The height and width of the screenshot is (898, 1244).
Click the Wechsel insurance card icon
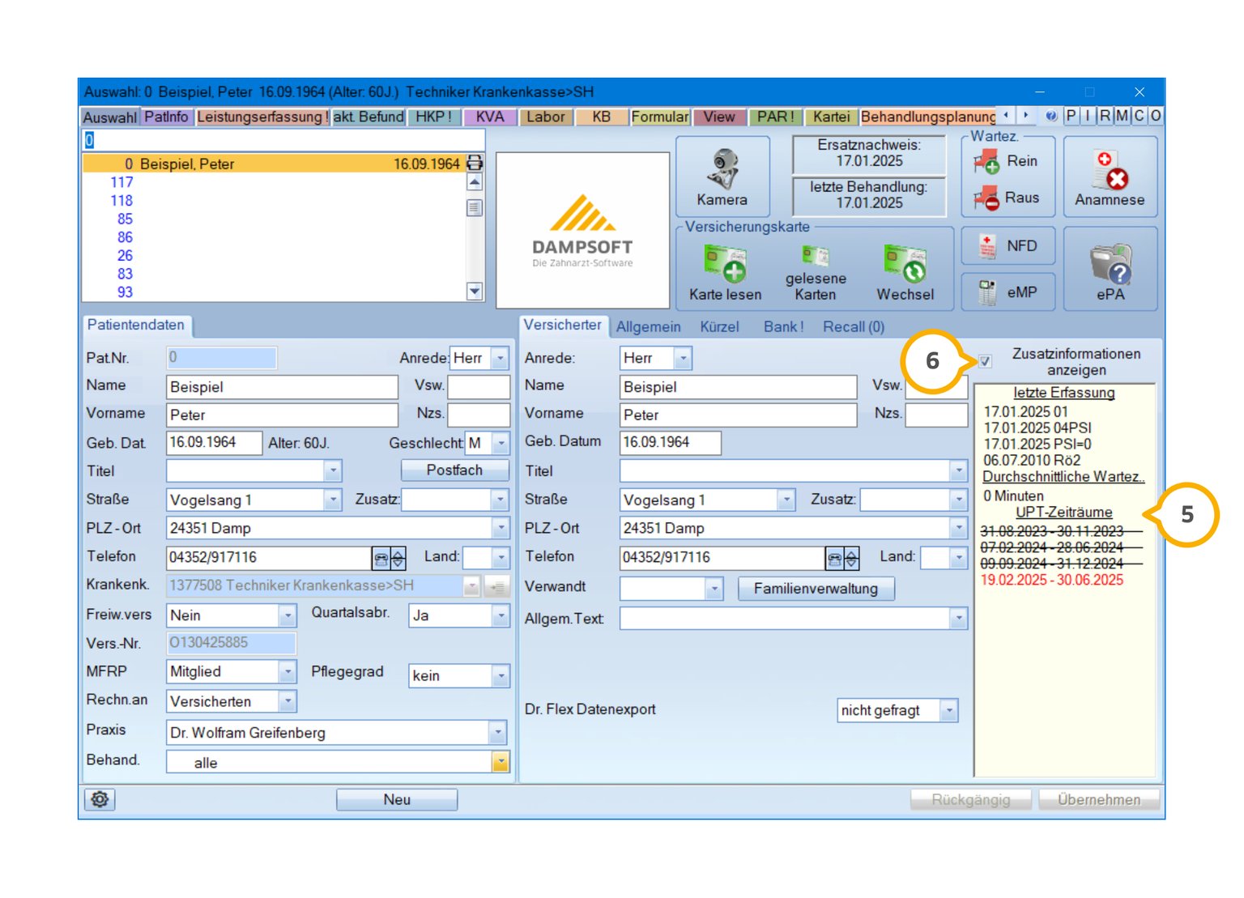(905, 272)
